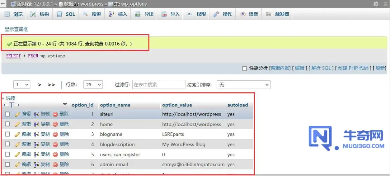Viewport: 390px width, 176px height.
Task: Sort by option_id column header
Action: 83,105
